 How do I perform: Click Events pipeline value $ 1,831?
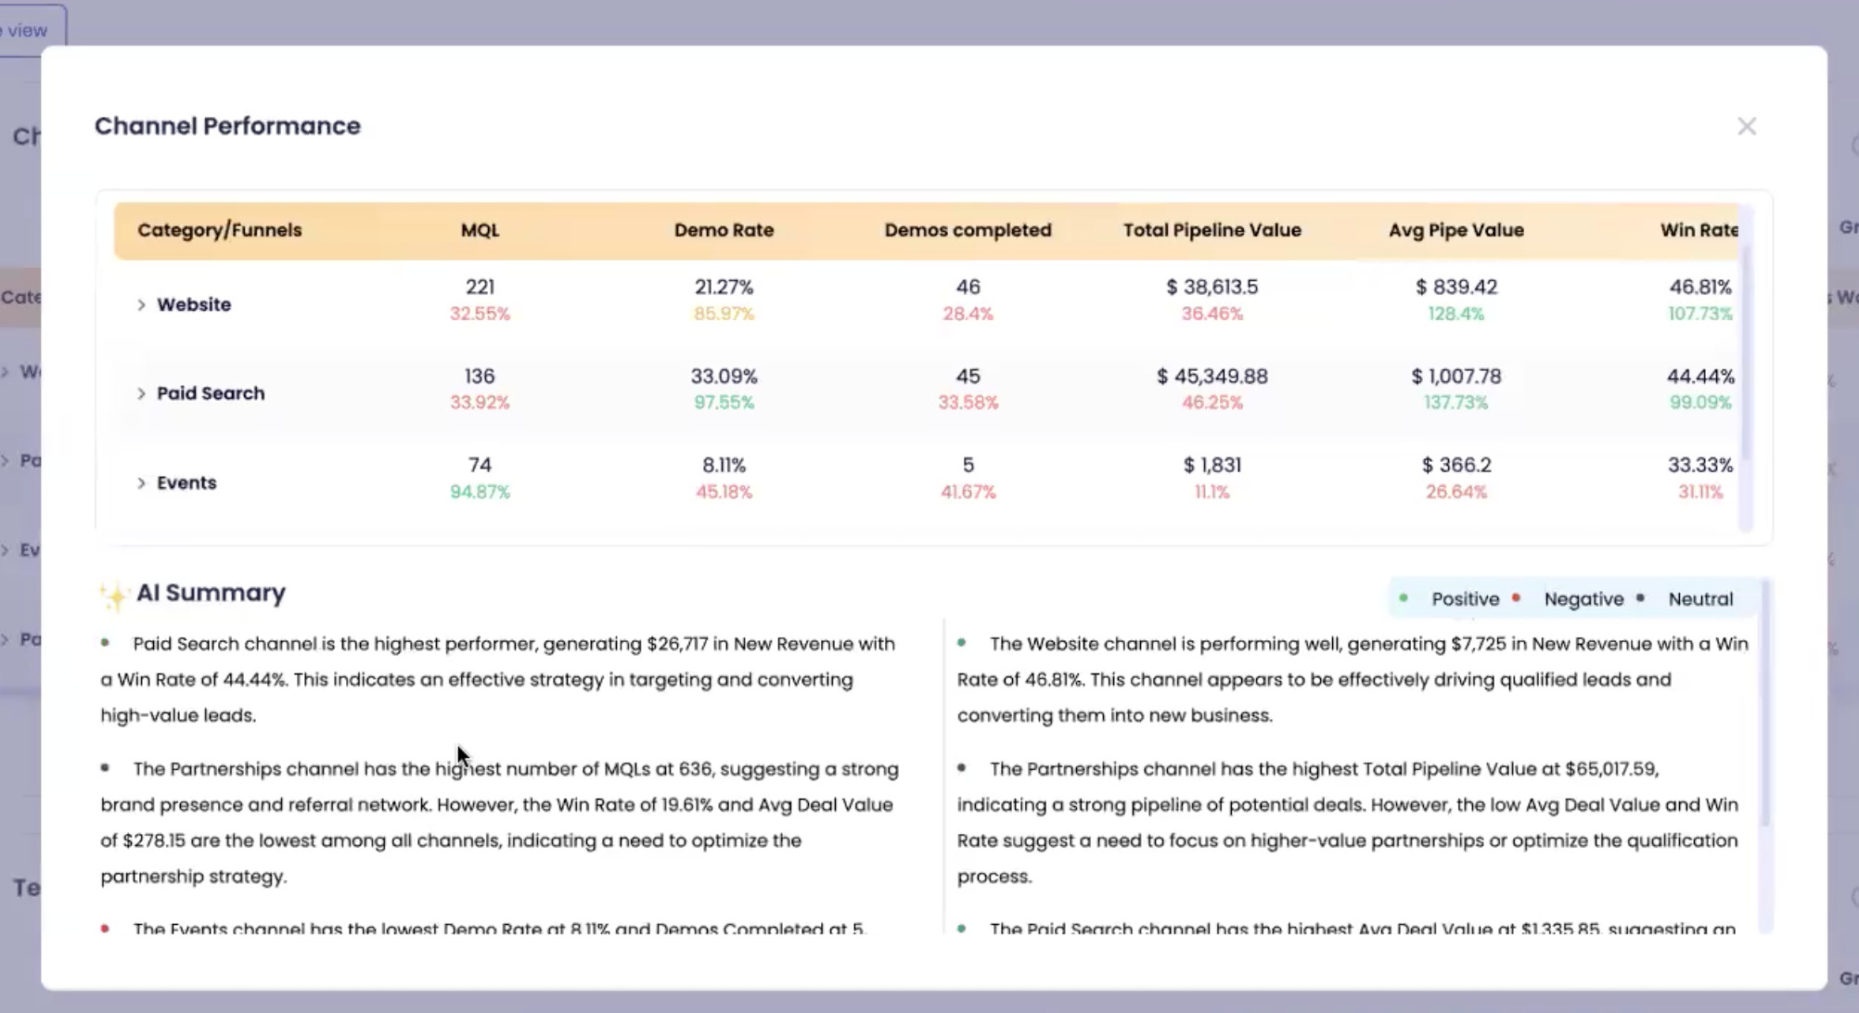click(x=1212, y=465)
